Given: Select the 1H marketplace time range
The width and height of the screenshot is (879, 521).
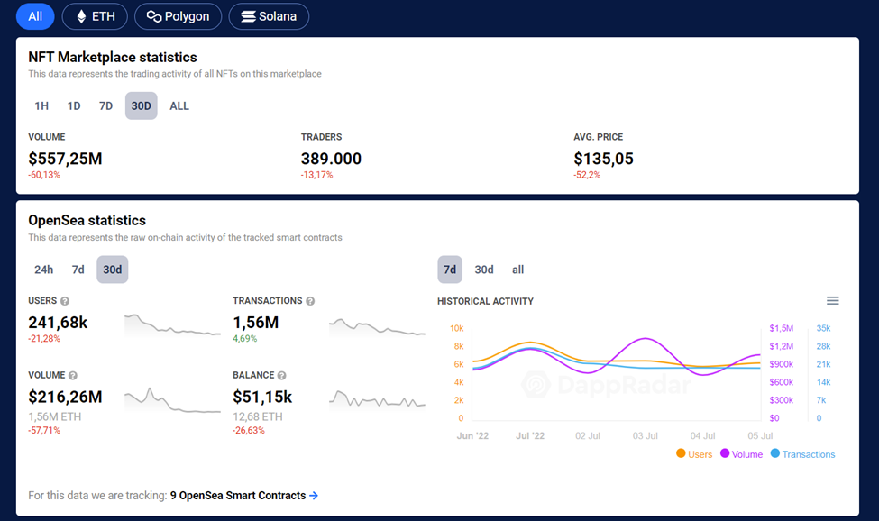Looking at the screenshot, I should pyautogui.click(x=41, y=105).
